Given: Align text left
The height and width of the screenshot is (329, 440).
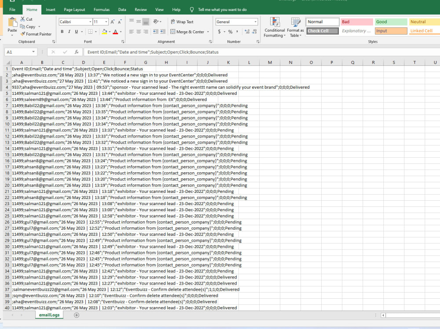Looking at the screenshot, I should [x=131, y=32].
